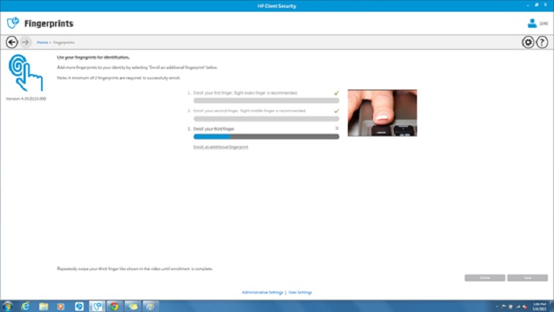Viewport: 554px width, 312px height.
Task: Click the back arrow navigation button
Action: [x=12, y=42]
